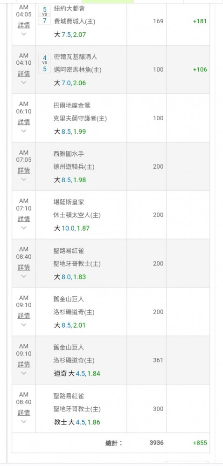Click the +181 winnings amount
The width and height of the screenshot is (223, 466).
200,21
